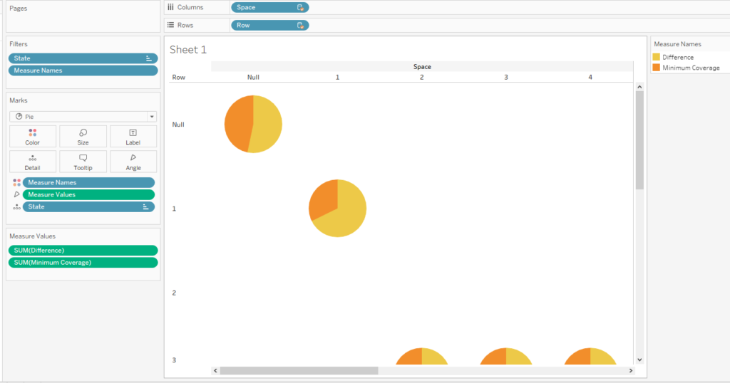Open the Angle marks card button
Screen dimensions: 730x383
[133, 162]
